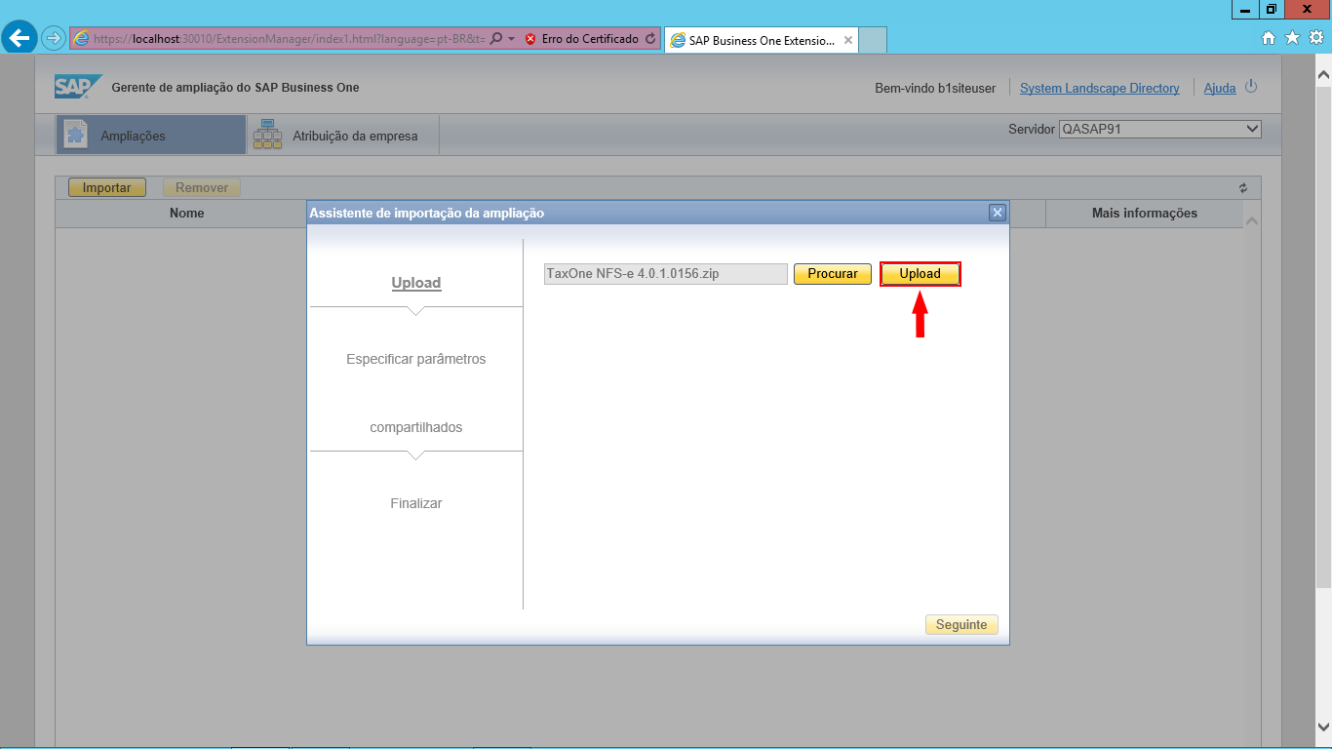Screen dimensions: 1332x749
Task: Click the Seguinte next button
Action: [x=961, y=625]
